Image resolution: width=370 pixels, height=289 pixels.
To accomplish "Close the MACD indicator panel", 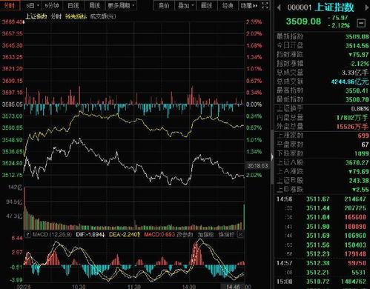I will coord(240,234).
